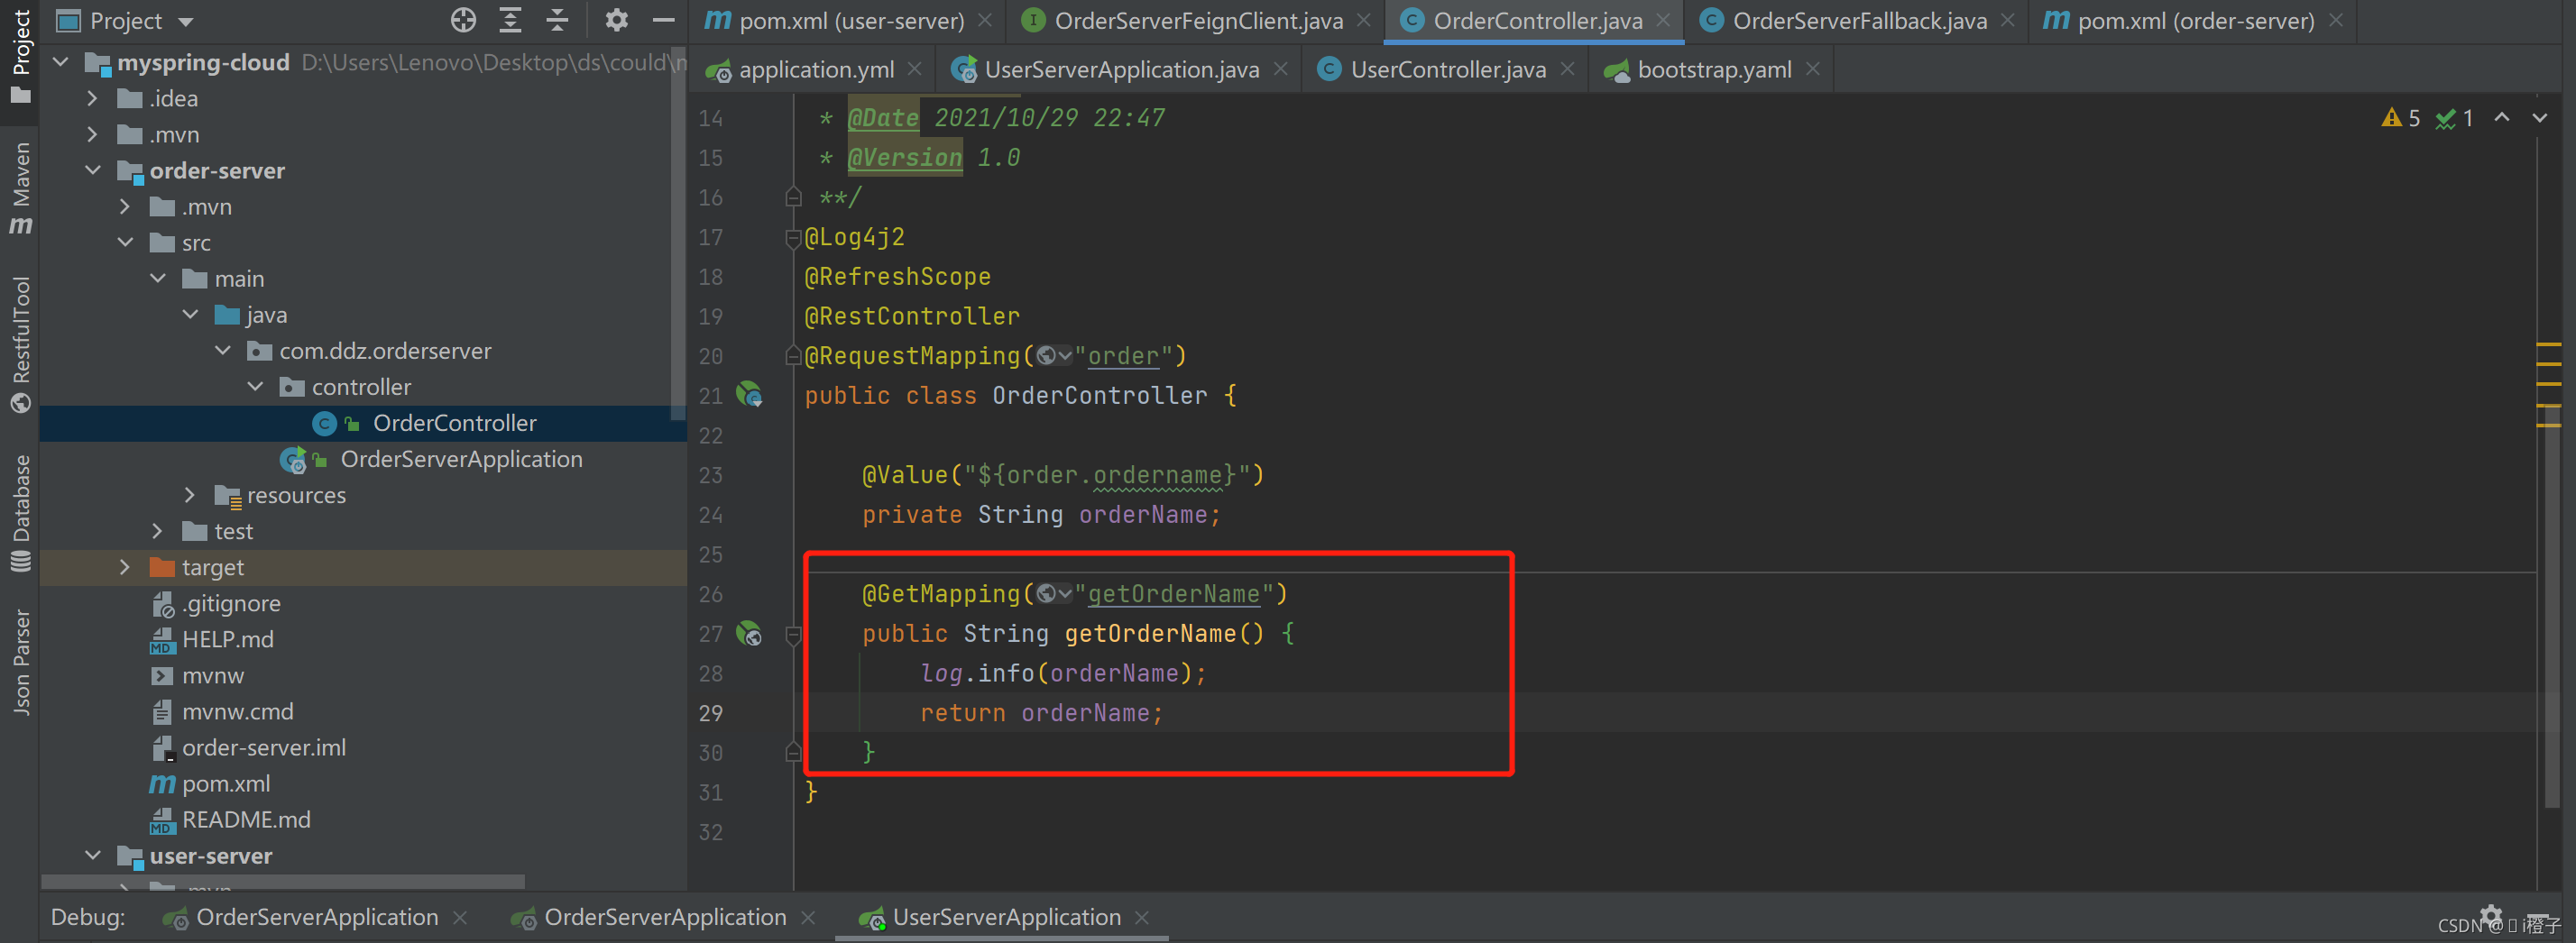Click the Expand All icon in Project panel
Screen dimensions: 2576x943
(510, 20)
